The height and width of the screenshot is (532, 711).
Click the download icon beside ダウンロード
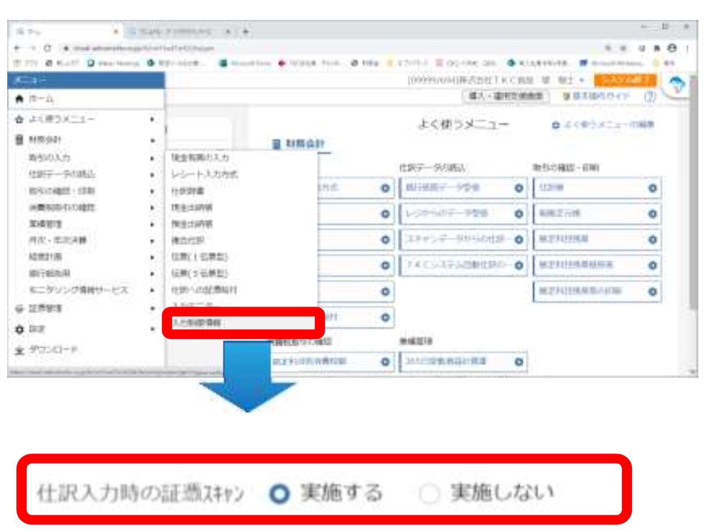(x=19, y=350)
